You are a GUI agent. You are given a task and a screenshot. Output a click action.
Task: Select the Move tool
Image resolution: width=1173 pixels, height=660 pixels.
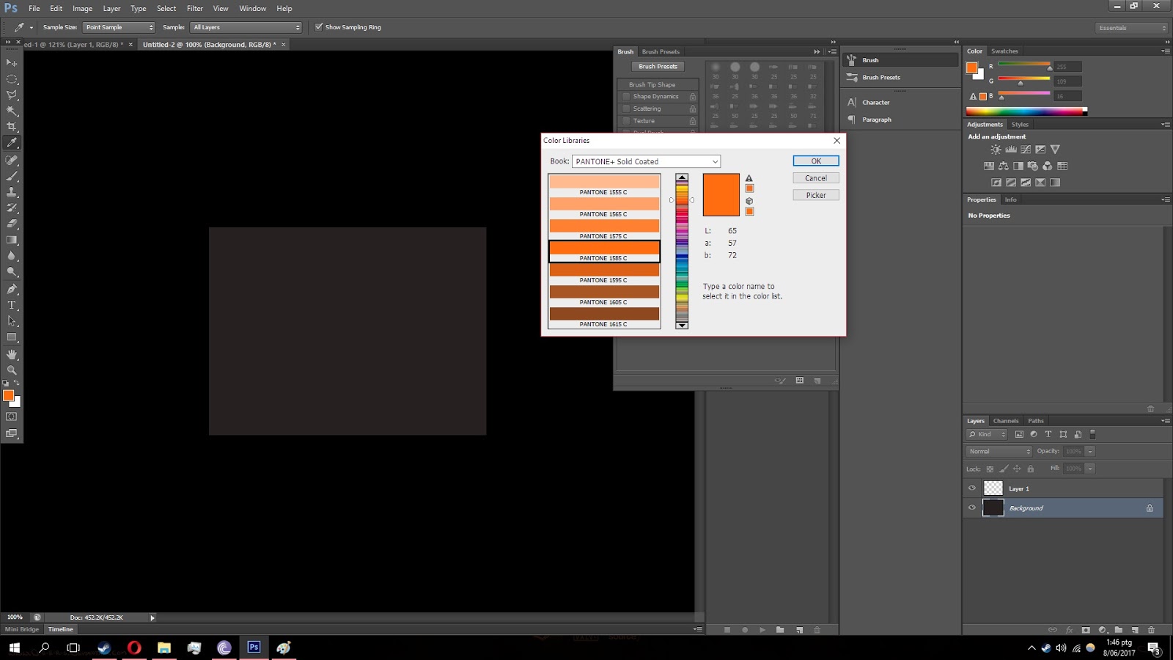pyautogui.click(x=12, y=62)
